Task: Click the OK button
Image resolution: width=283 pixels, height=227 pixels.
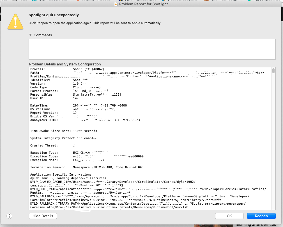Action: (229, 216)
